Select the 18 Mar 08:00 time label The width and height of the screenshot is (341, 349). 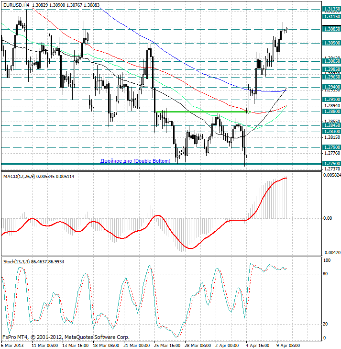coord(106,346)
